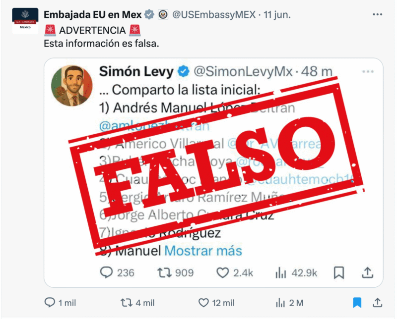
Task: Like the embassy tweet with 12 mil heart
Action: pyautogui.click(x=203, y=303)
